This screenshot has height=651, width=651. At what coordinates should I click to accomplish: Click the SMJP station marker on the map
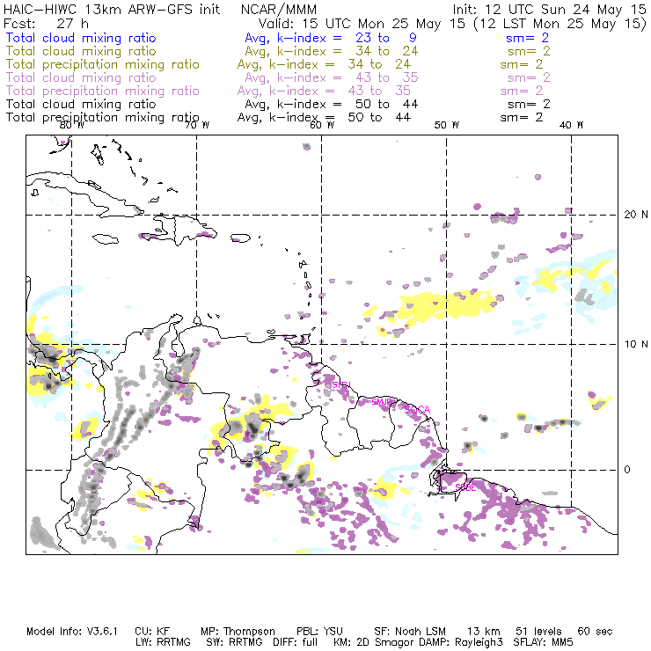(382, 402)
